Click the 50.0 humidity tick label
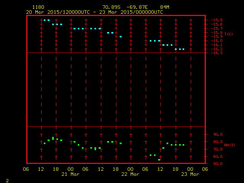Image resolution: width=244 pixels, height=183 pixels. (217, 164)
